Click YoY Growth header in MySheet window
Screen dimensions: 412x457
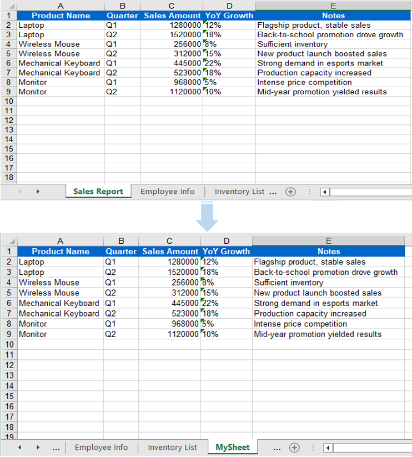coord(227,252)
